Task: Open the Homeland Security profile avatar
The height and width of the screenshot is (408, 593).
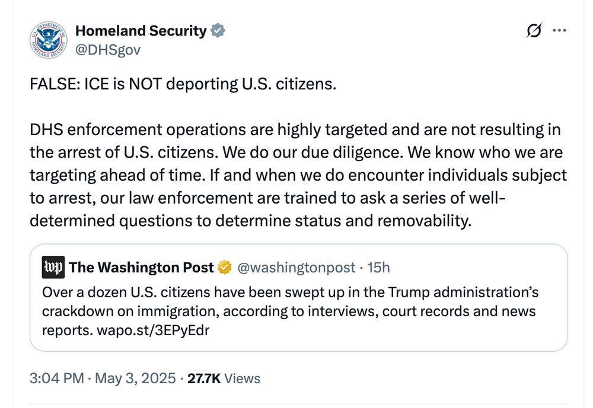Action: [49, 40]
